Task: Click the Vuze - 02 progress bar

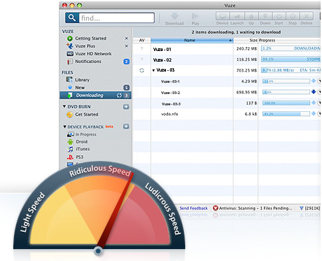Action: tap(291, 59)
